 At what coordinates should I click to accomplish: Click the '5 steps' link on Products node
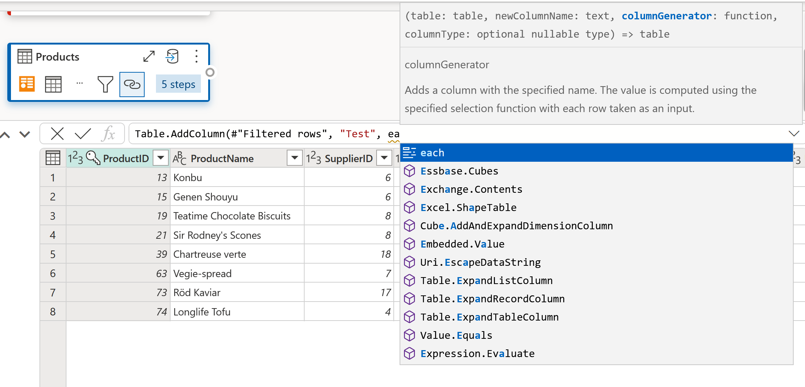178,84
